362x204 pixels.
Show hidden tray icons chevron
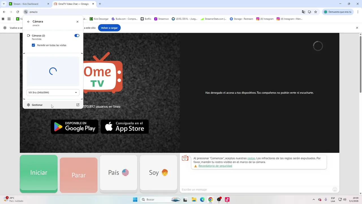click(x=313, y=199)
